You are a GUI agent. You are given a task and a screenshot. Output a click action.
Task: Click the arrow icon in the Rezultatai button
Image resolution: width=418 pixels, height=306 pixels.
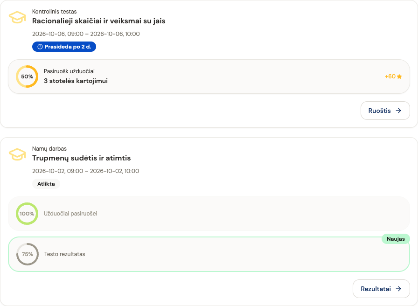398,289
